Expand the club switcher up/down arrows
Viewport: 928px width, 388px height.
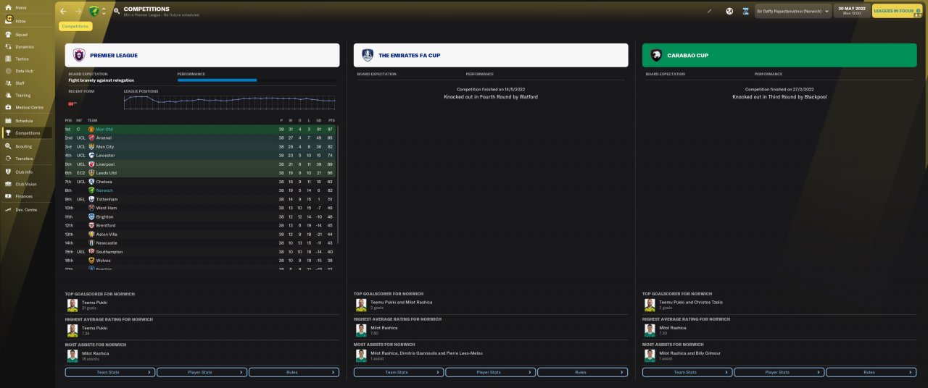(104, 12)
